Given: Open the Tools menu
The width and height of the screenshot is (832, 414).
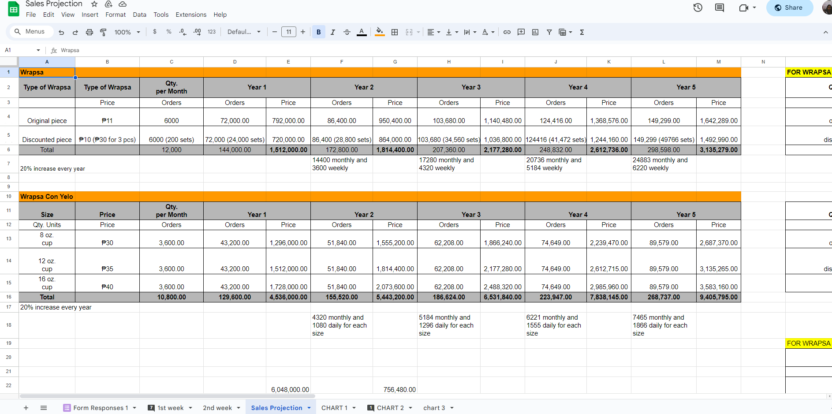Looking at the screenshot, I should [161, 15].
